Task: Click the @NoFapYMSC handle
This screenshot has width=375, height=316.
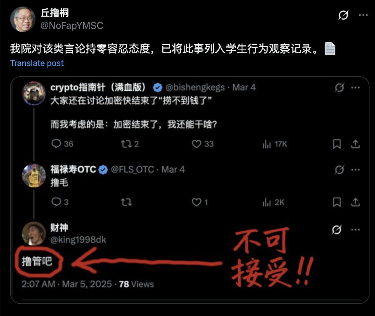Action: point(72,26)
